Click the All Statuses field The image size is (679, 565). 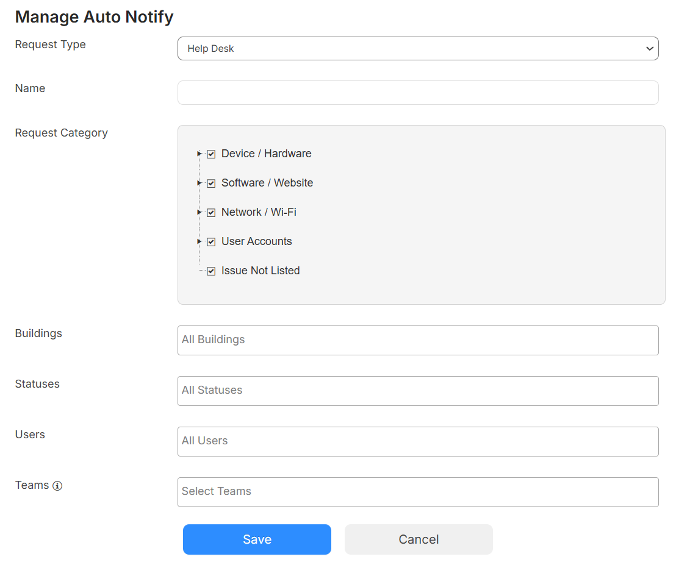coord(418,391)
